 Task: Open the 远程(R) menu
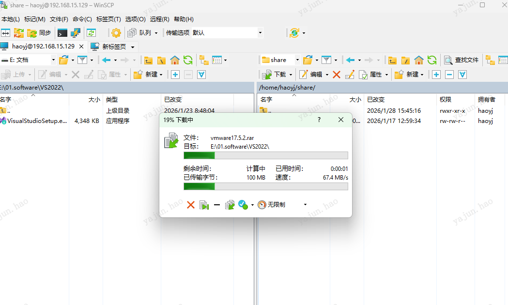tap(159, 19)
